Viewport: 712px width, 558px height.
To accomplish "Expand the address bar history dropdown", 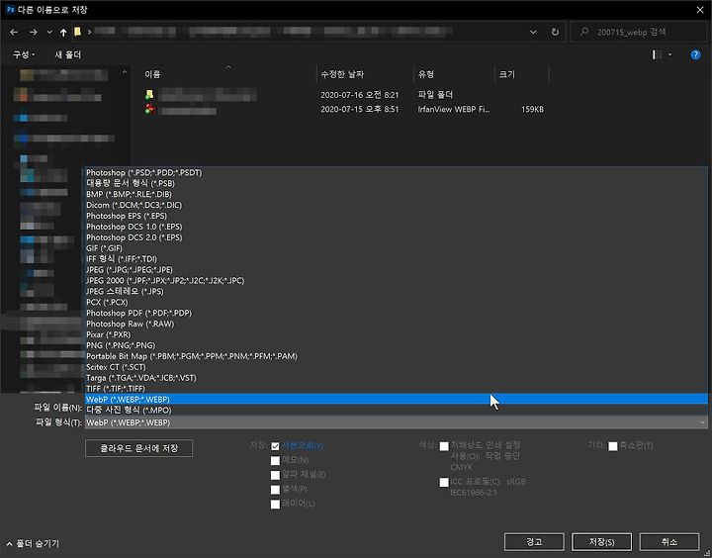I will 533,33.
